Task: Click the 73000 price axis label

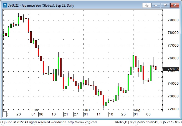Action: coord(173,96)
